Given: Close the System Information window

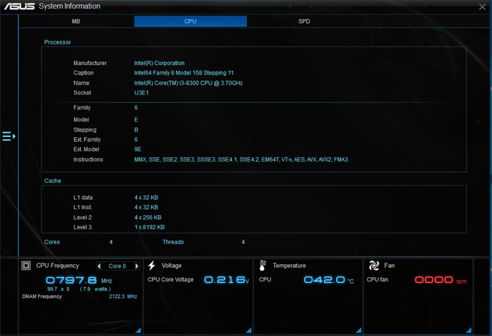Looking at the screenshot, I should click(x=482, y=7).
